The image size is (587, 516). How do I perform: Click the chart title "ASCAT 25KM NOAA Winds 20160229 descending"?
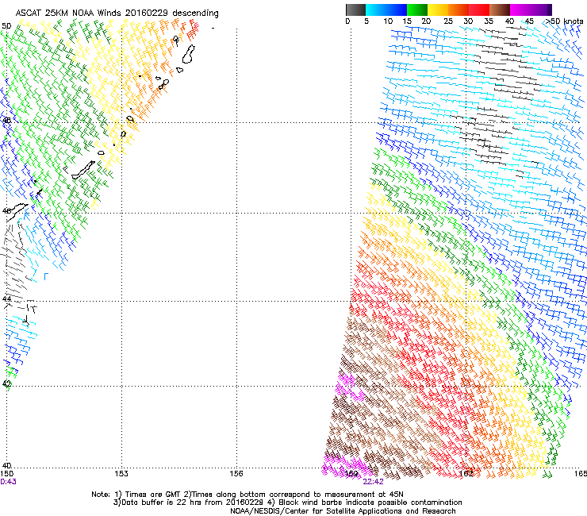(117, 13)
